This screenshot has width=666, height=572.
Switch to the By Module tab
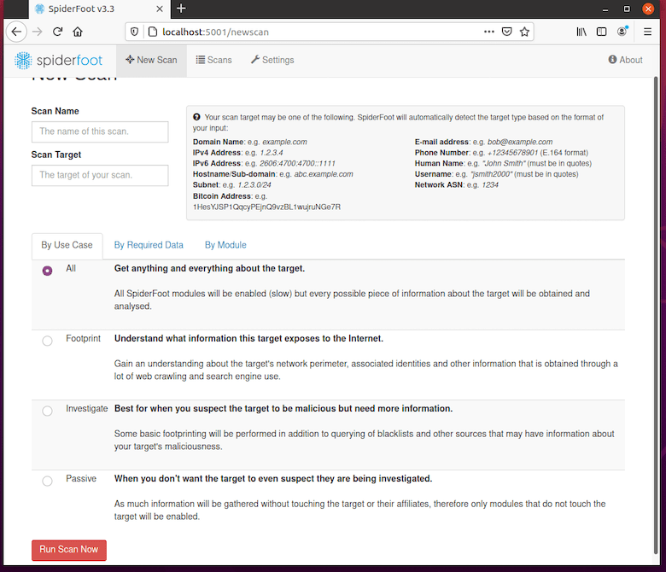click(x=225, y=245)
